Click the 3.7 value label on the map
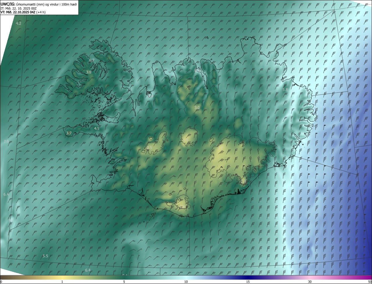This screenshot has height=284, width=372. click(69, 133)
